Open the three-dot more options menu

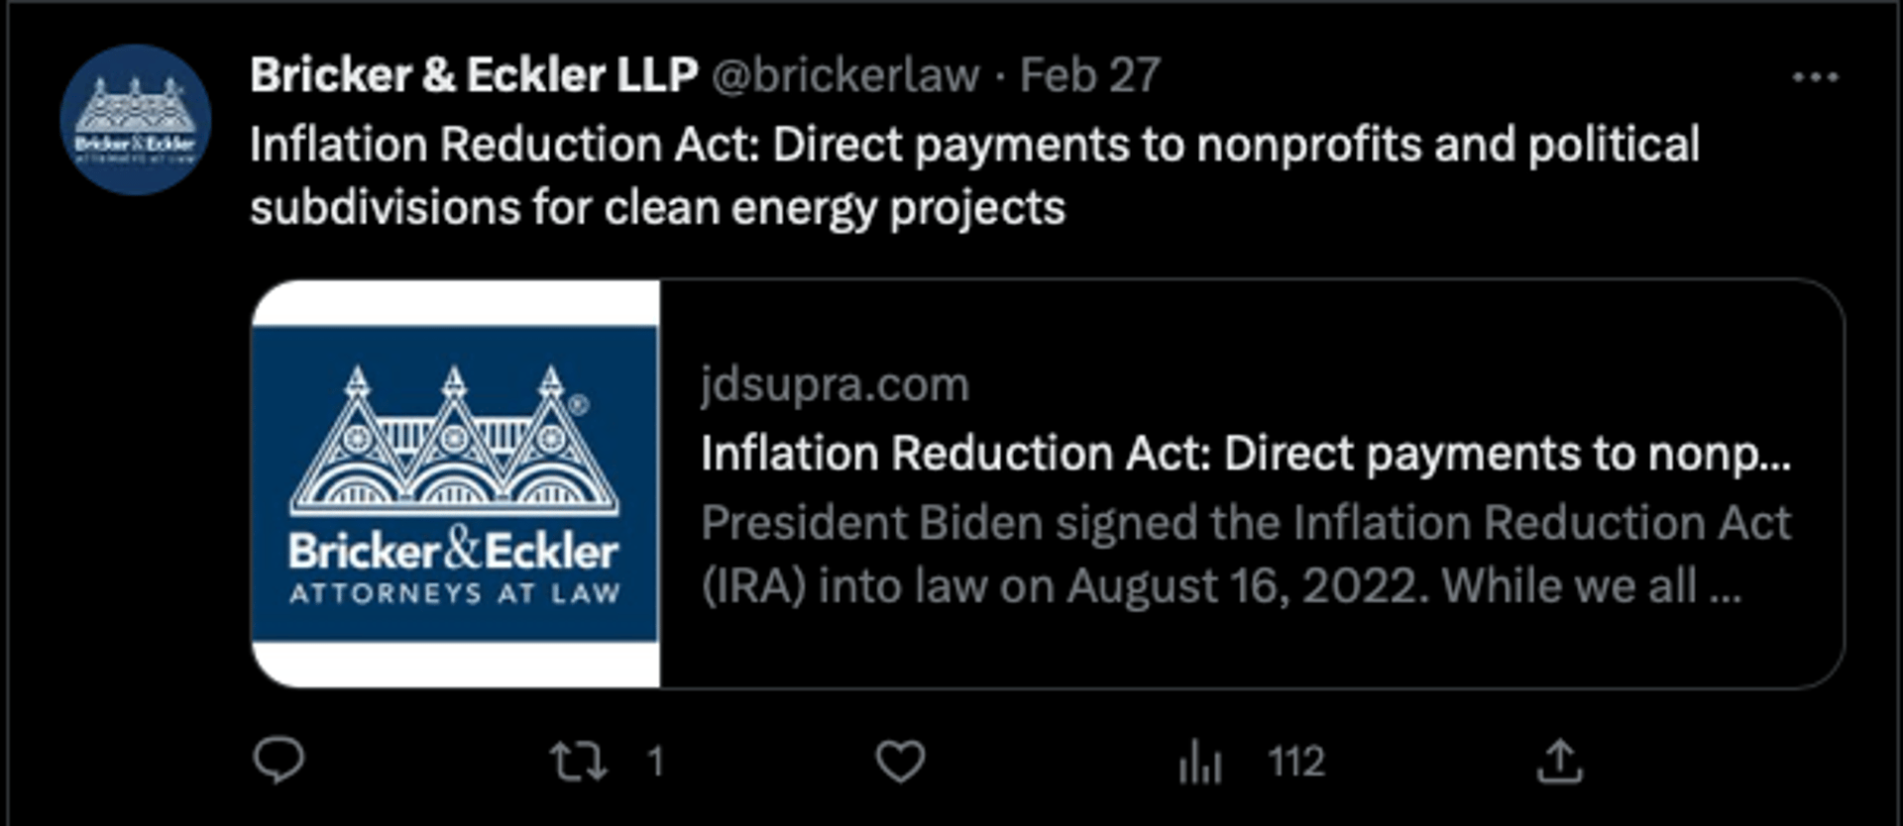1816,77
